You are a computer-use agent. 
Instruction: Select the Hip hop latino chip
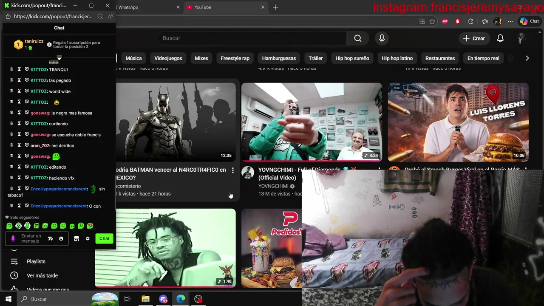pos(397,58)
